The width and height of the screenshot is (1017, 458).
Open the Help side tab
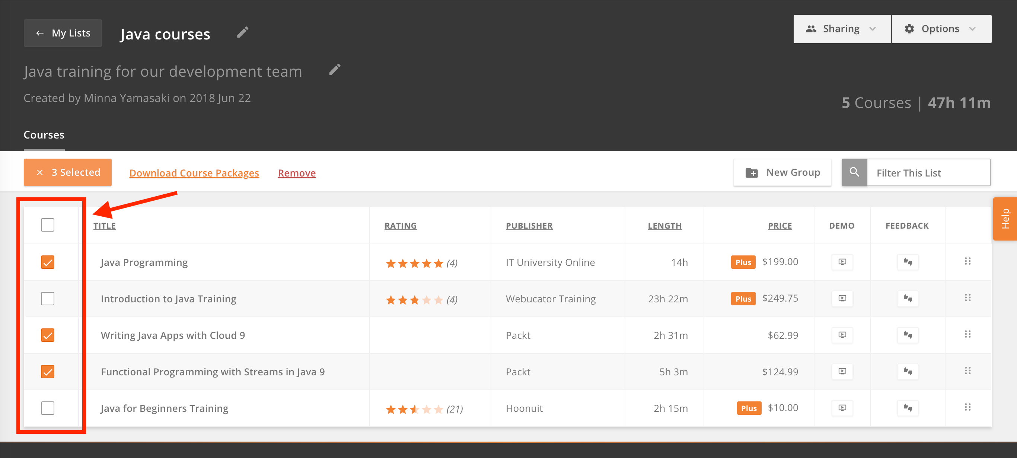[1005, 219]
